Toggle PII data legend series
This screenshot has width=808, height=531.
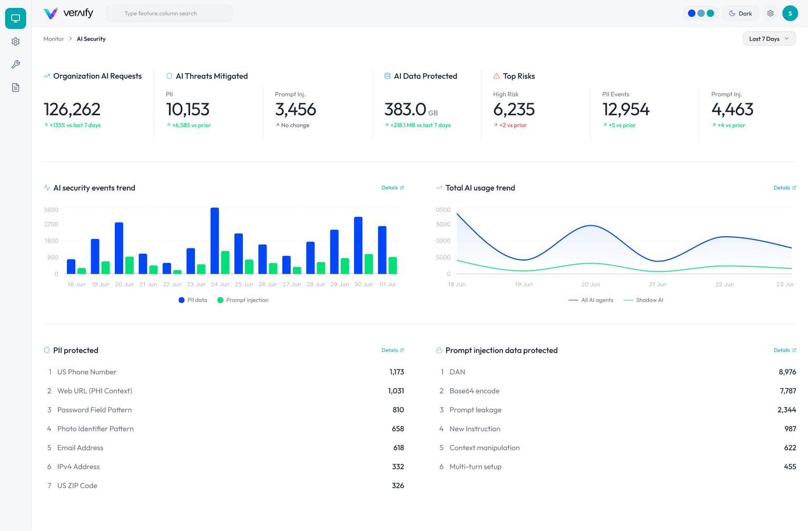coord(193,300)
